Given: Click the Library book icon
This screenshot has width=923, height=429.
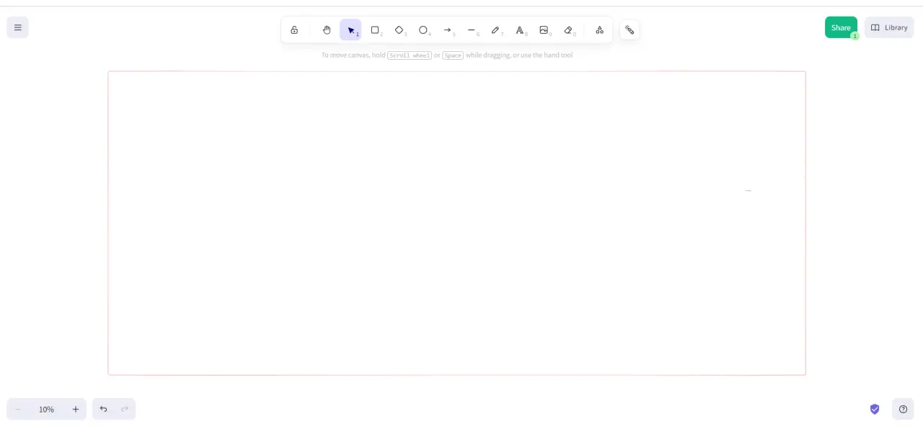Looking at the screenshot, I should point(875,28).
